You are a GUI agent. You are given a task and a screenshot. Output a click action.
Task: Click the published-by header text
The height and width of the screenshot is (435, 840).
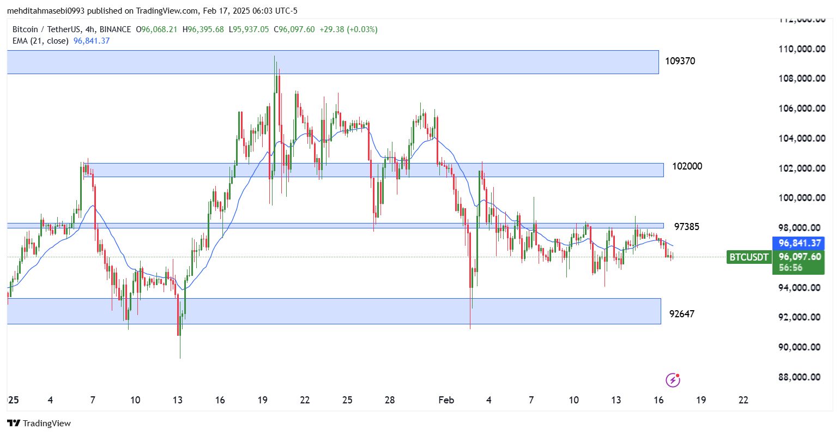(x=153, y=11)
